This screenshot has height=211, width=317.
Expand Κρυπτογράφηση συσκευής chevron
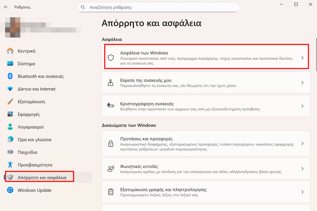pyautogui.click(x=302, y=106)
